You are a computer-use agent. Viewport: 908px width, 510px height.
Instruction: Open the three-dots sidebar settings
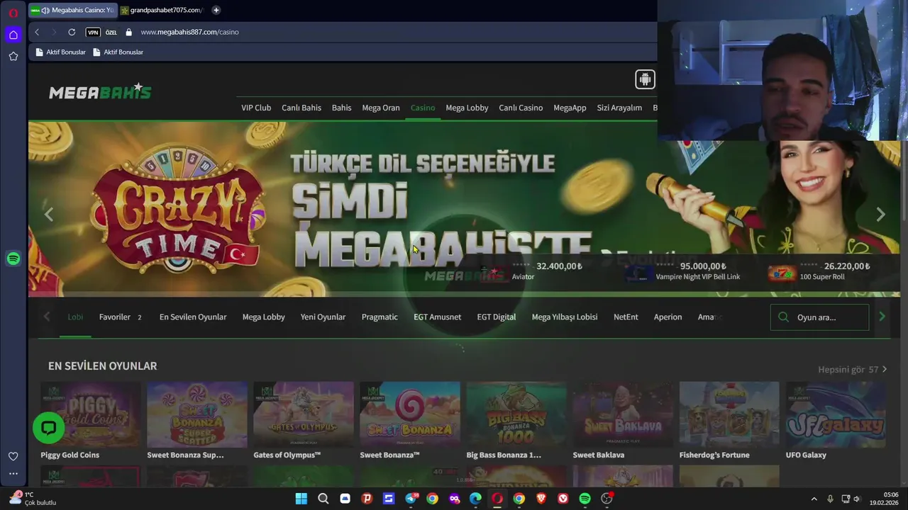(x=13, y=474)
